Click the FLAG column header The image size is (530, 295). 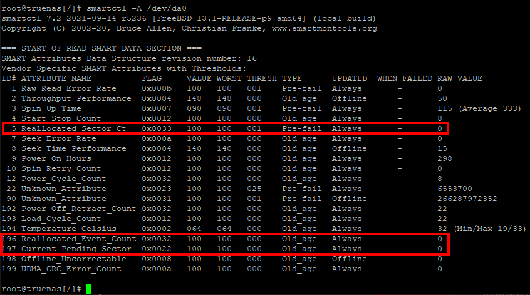click(x=152, y=78)
